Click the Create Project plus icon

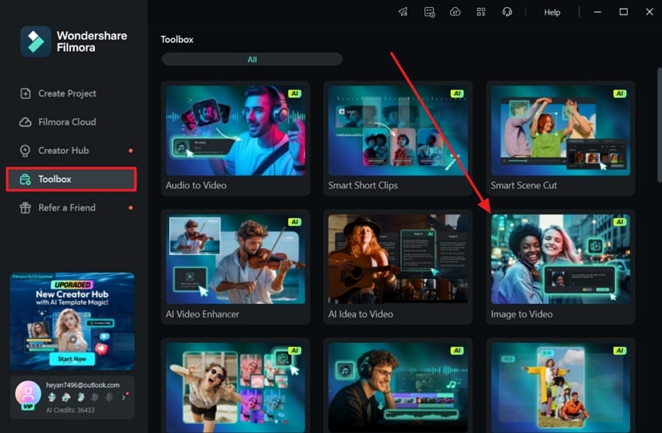(x=26, y=93)
